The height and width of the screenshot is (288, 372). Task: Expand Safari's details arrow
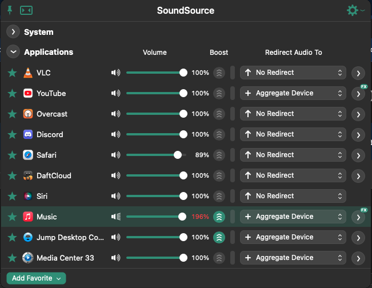(358, 155)
